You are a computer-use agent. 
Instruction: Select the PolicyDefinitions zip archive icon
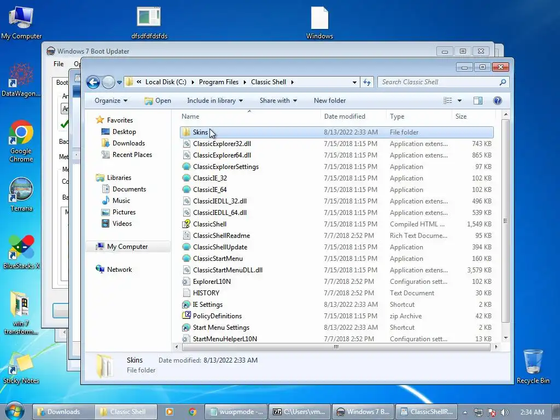186,316
